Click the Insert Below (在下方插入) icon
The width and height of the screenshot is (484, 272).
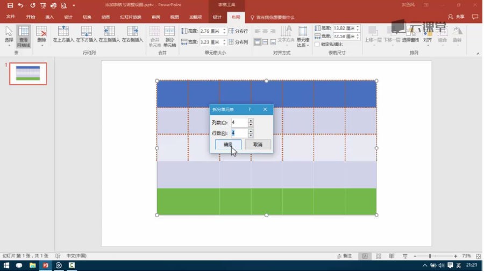86,33
